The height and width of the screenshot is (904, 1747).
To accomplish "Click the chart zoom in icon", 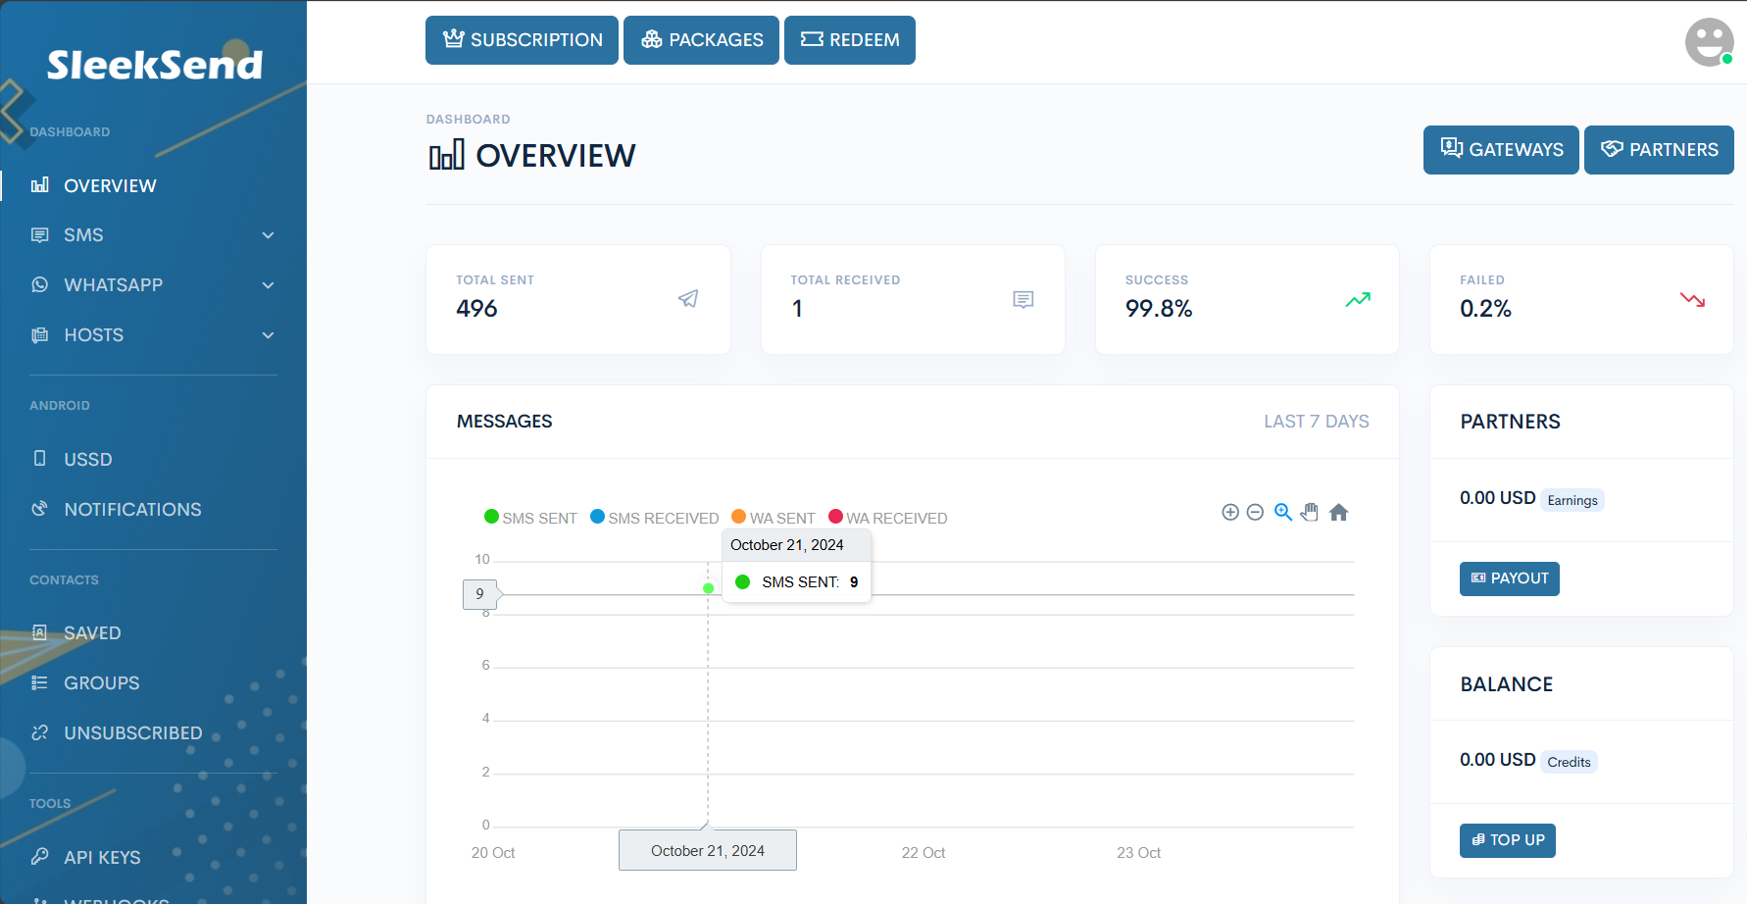I will pos(1230,512).
